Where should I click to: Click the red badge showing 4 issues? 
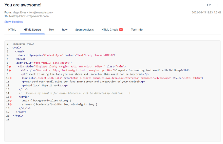click(121, 30)
